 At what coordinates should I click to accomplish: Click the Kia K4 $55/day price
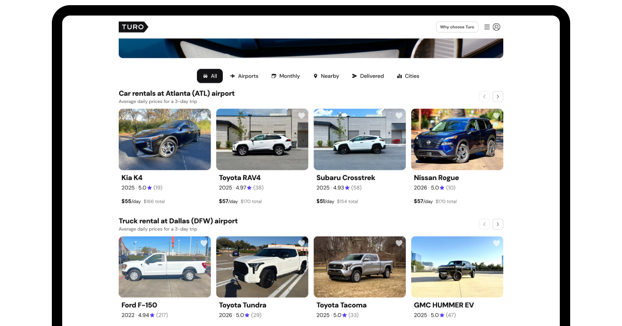(x=131, y=201)
